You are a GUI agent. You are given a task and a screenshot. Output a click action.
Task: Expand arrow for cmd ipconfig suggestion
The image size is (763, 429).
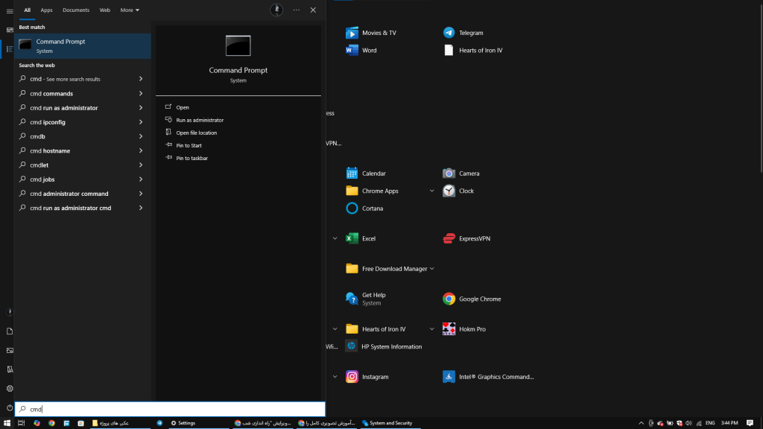pos(141,122)
